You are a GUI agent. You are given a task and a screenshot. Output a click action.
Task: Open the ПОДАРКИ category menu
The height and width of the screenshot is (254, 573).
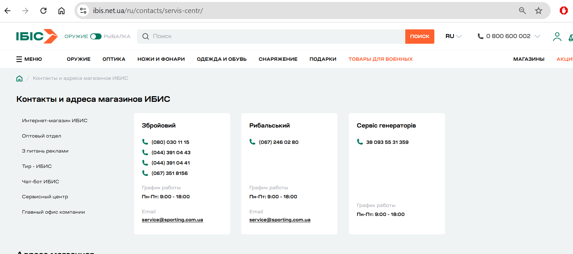(323, 59)
